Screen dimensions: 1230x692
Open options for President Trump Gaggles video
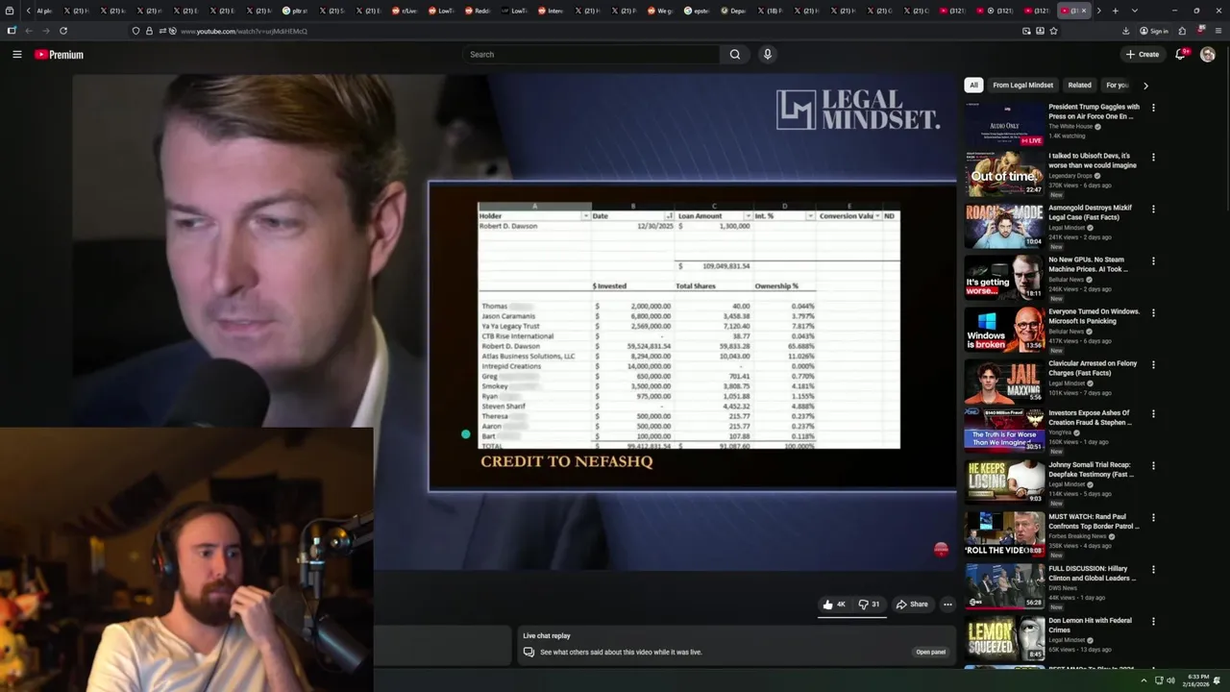click(1153, 108)
